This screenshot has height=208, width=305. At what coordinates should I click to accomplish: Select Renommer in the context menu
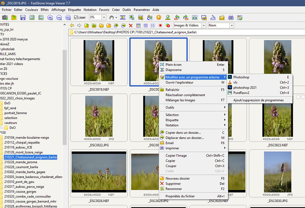173,189
